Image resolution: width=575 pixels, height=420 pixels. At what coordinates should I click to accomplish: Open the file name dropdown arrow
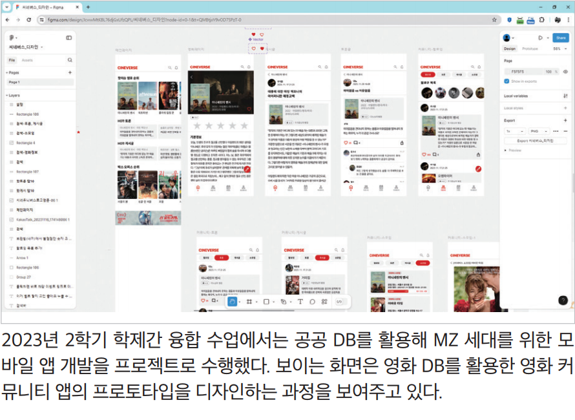click(x=42, y=47)
